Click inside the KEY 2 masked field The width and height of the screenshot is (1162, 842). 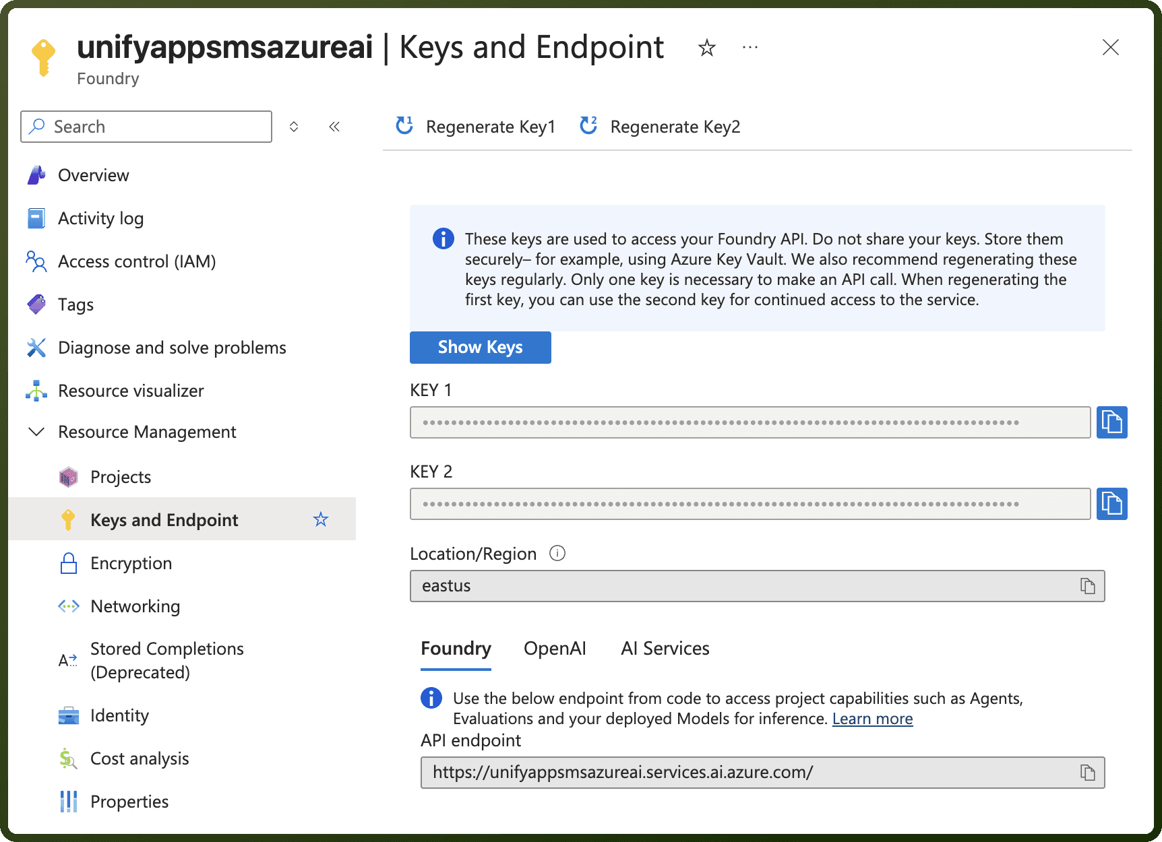coord(750,504)
